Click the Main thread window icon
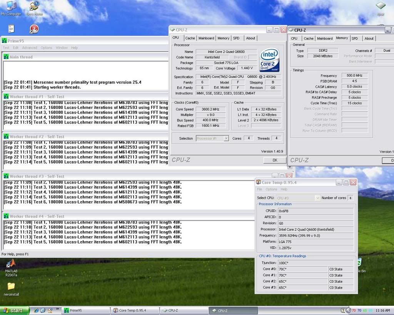Viewport: 394px width, 315px height. click(6, 57)
